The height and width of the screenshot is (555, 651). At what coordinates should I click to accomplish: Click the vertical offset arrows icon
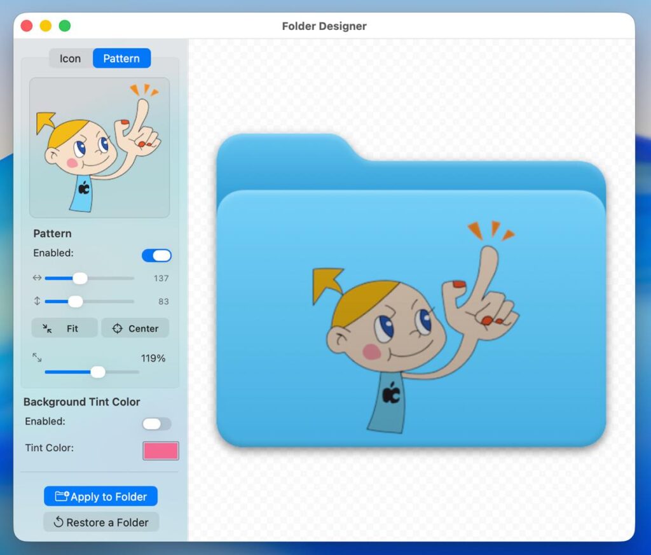(36, 301)
